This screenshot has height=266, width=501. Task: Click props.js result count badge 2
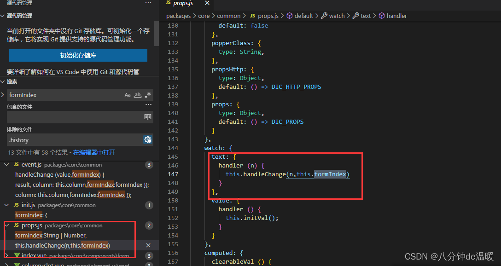point(149,226)
